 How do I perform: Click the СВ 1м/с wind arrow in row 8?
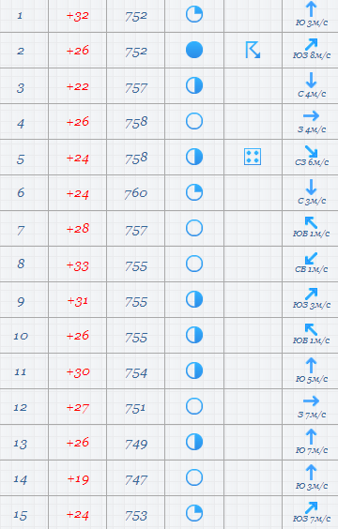pyautogui.click(x=311, y=259)
